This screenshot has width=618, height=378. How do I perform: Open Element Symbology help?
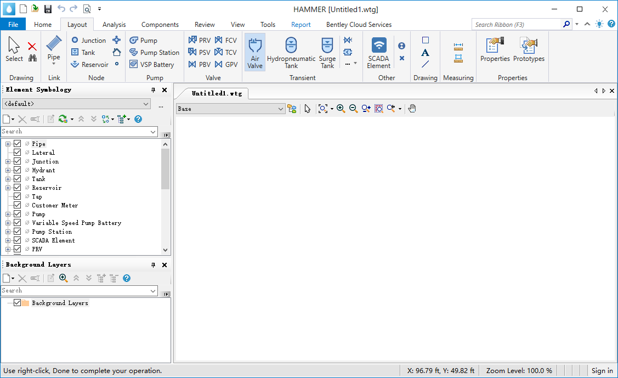click(x=138, y=119)
